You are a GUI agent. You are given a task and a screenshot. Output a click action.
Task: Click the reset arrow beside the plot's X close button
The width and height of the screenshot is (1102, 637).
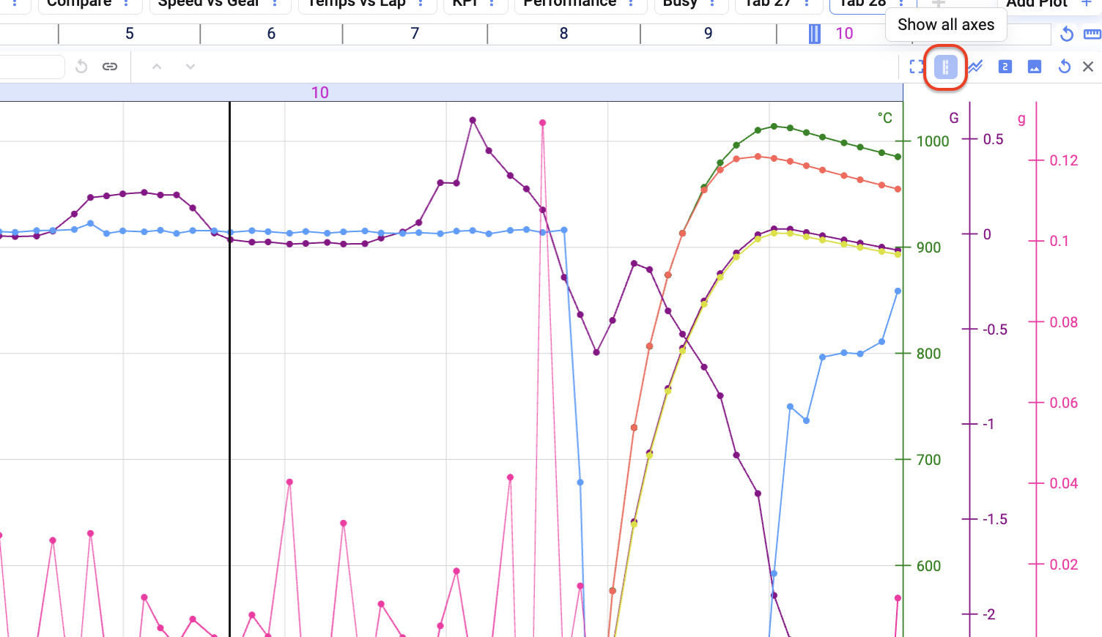point(1065,67)
